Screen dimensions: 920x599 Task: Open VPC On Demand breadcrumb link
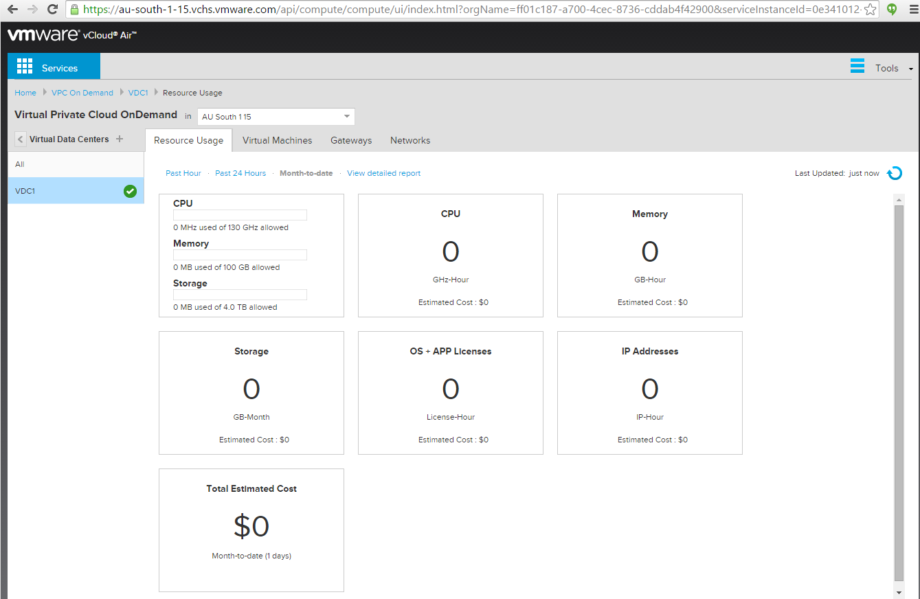[82, 93]
